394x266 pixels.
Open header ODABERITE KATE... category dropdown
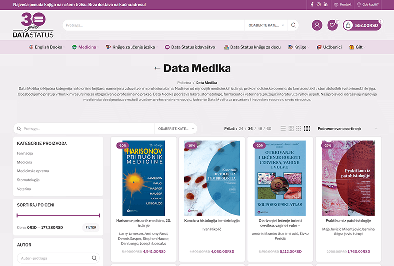pyautogui.click(x=266, y=25)
